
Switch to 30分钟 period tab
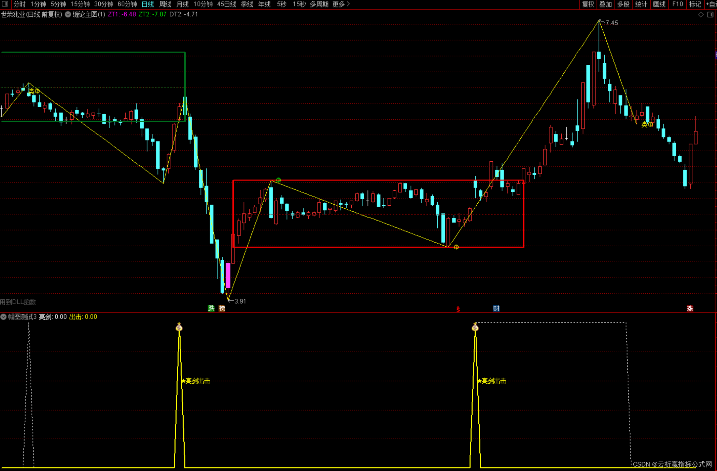click(x=104, y=4)
